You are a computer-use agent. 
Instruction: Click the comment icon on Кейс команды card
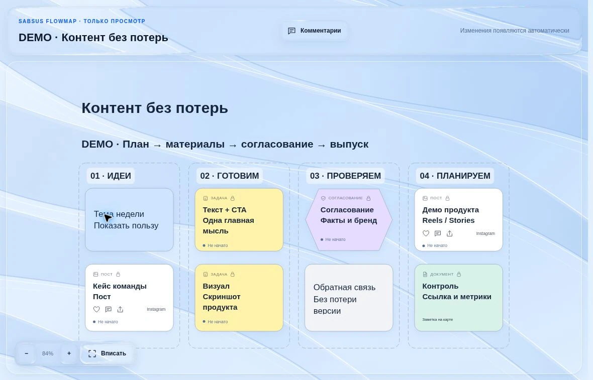pos(108,309)
